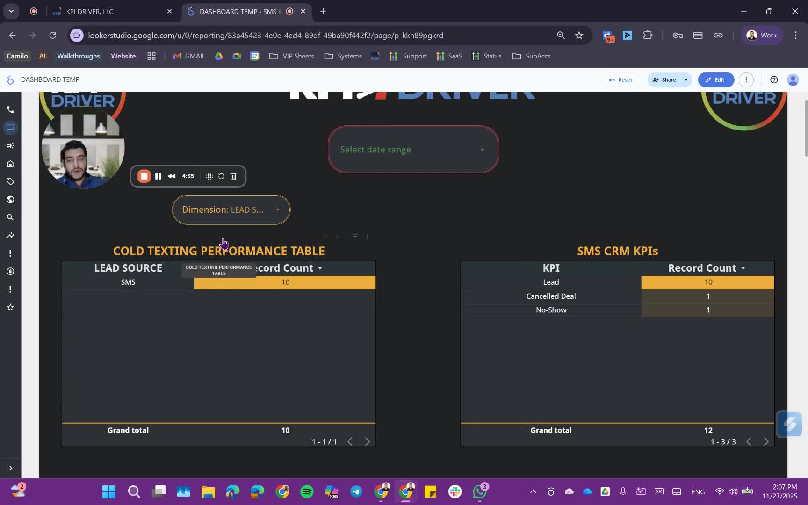Image resolution: width=808 pixels, height=505 pixels.
Task: Open the home page icon in sidebar
Action: click(10, 164)
